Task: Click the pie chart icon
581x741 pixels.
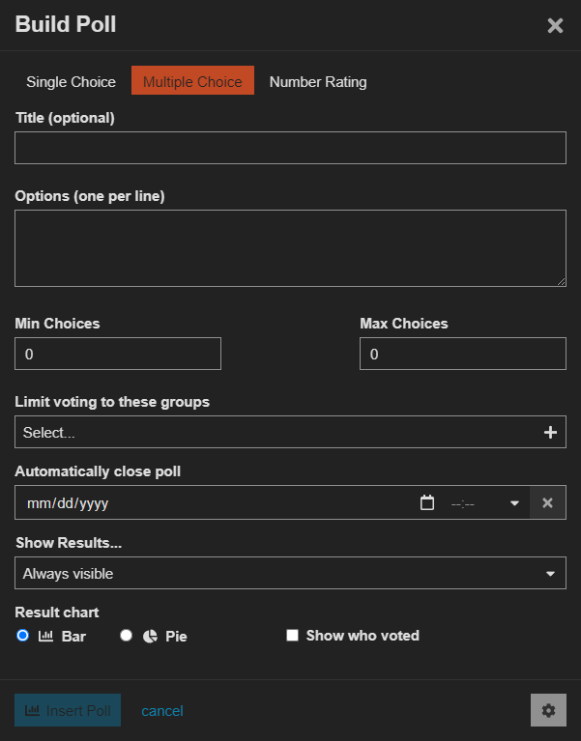Action: click(x=150, y=637)
